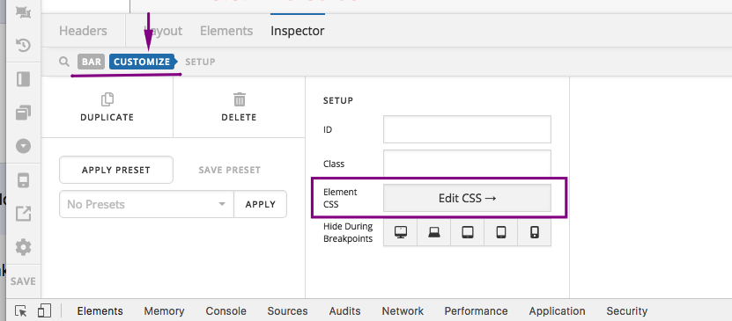Open the Console tab in DevTools
The image size is (732, 321).
(226, 310)
